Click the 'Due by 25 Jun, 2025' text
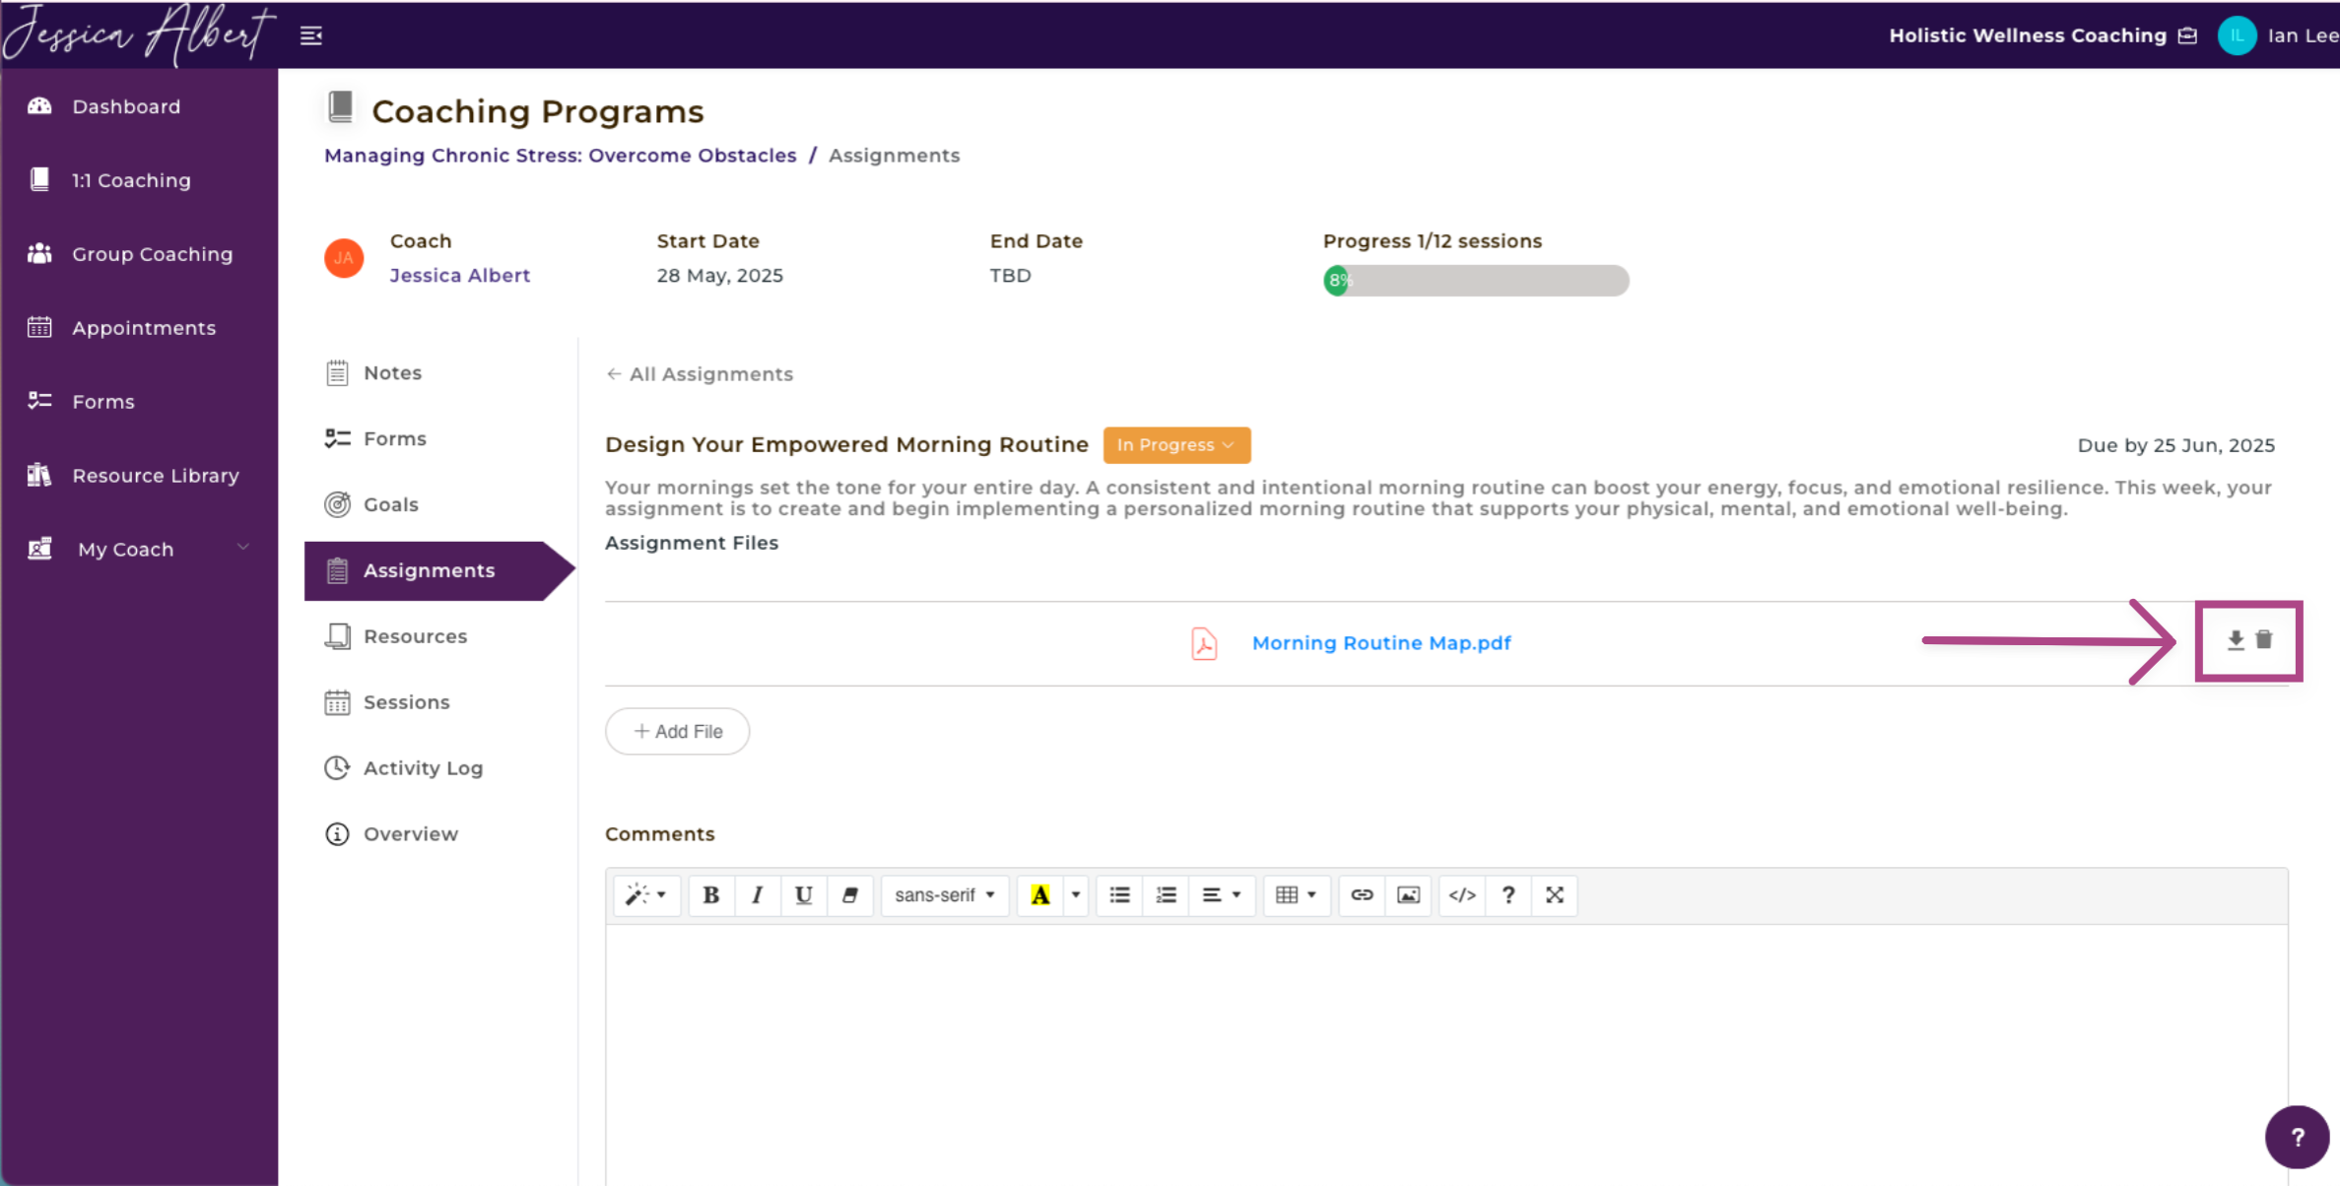Image resolution: width=2340 pixels, height=1186 pixels. (x=2175, y=445)
